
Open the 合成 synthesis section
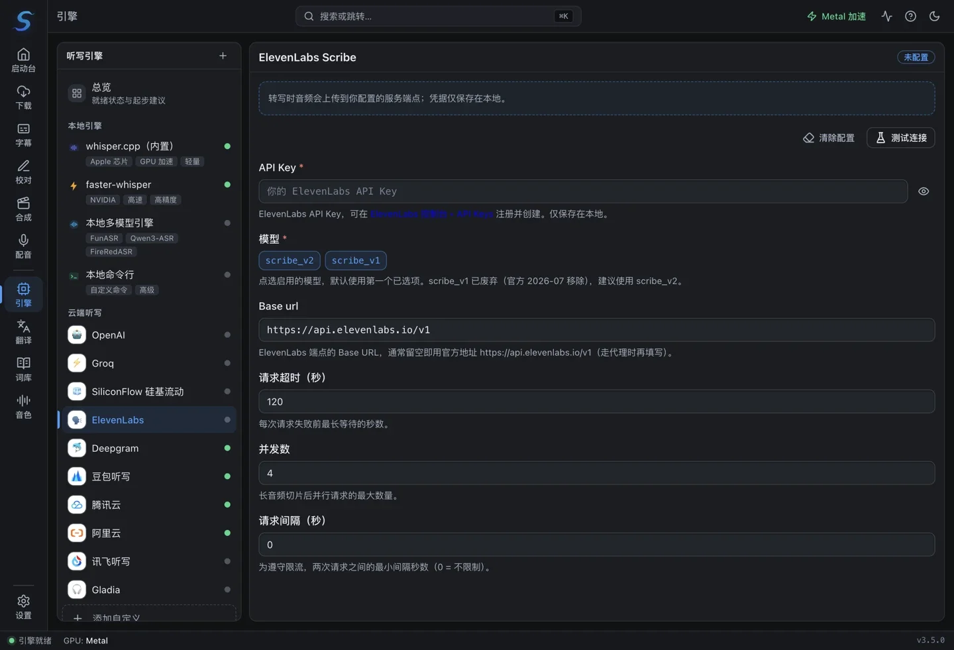pos(23,209)
